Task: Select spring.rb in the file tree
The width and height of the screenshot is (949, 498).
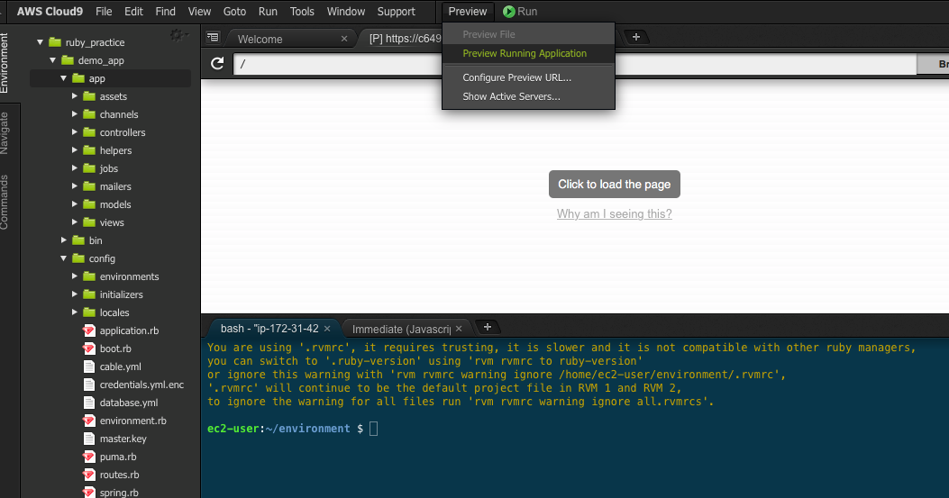Action: coord(119,493)
